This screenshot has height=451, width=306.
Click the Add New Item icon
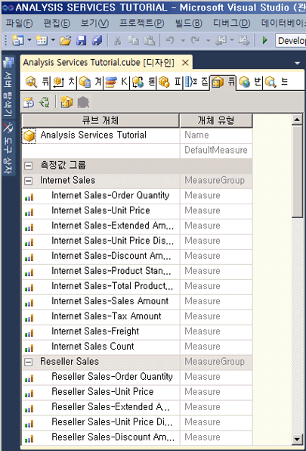42,41
